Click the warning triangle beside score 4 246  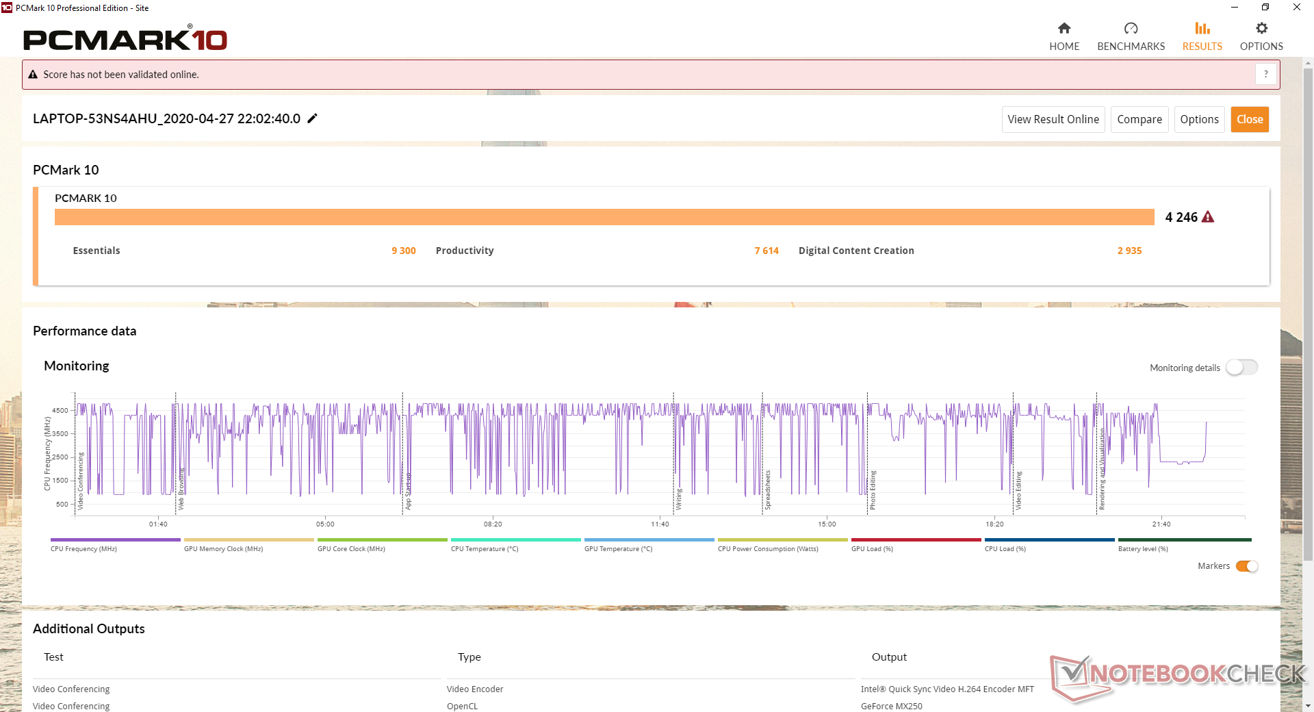click(x=1208, y=217)
